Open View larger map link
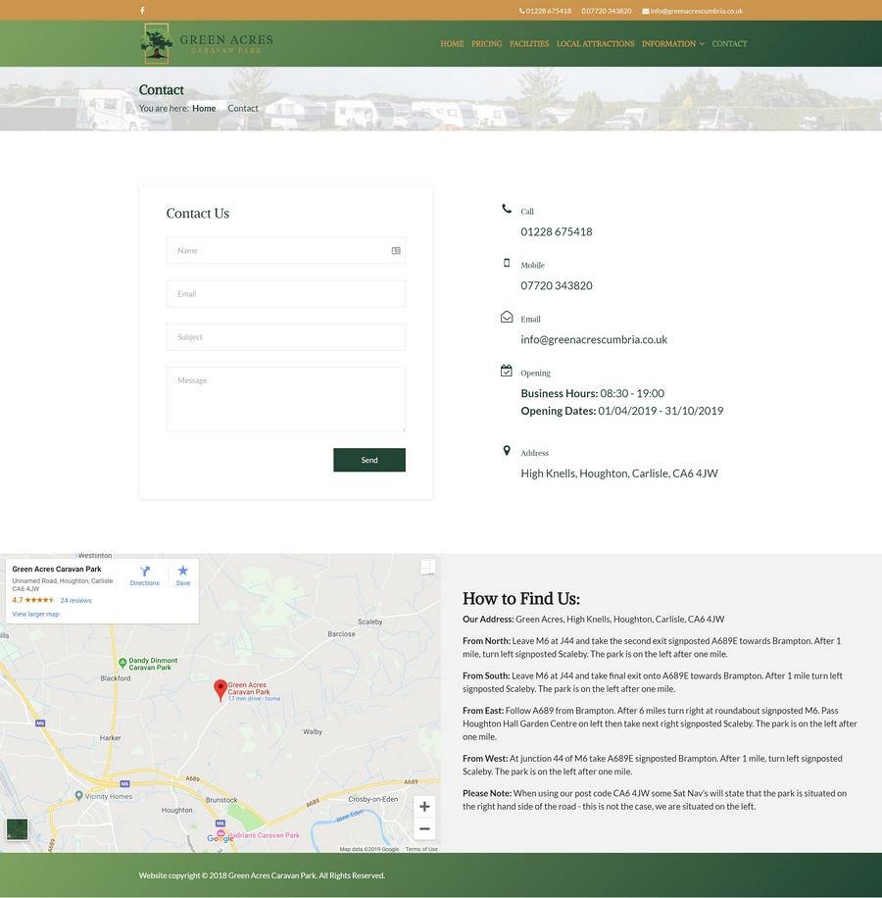 [35, 614]
